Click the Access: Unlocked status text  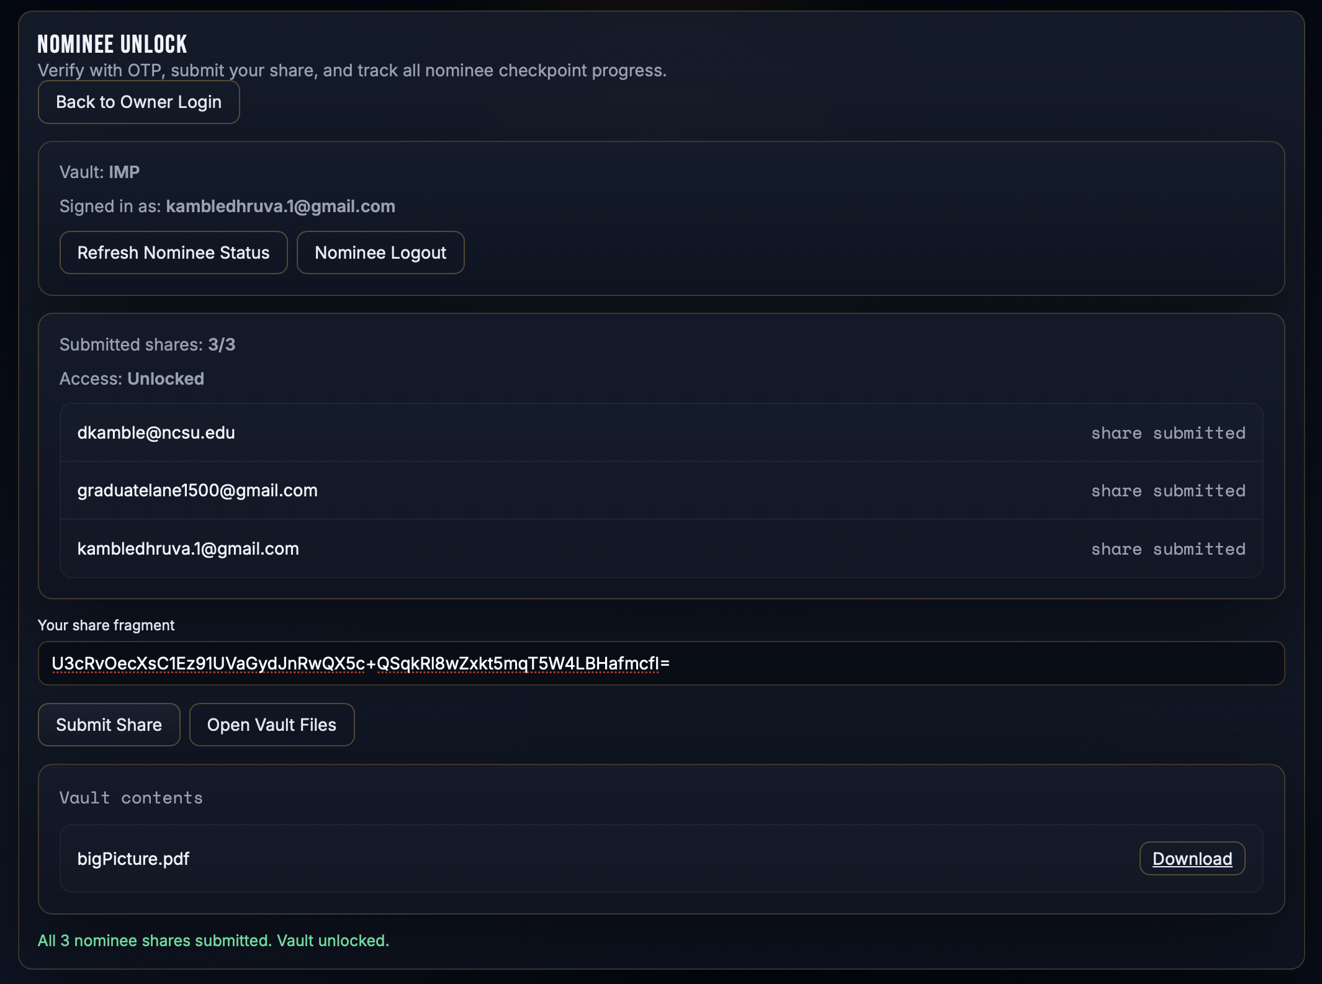[132, 378]
